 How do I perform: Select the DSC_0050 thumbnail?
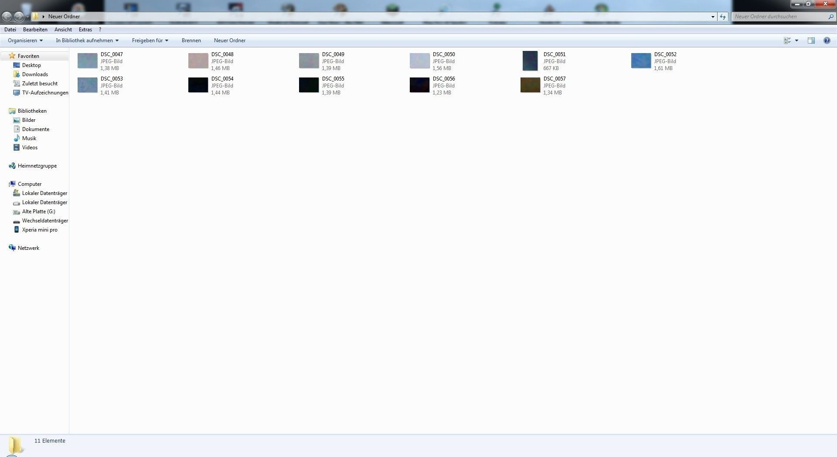tap(420, 61)
